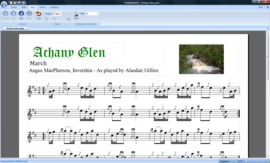Screen dimensions: 270x163
Task: Open the Help question mark icon
Action: [x=267, y=7]
